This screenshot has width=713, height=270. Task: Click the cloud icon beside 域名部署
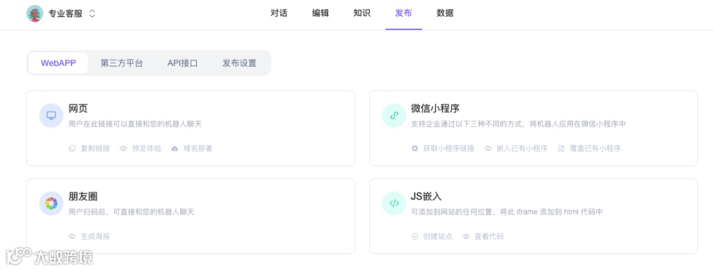click(x=175, y=149)
